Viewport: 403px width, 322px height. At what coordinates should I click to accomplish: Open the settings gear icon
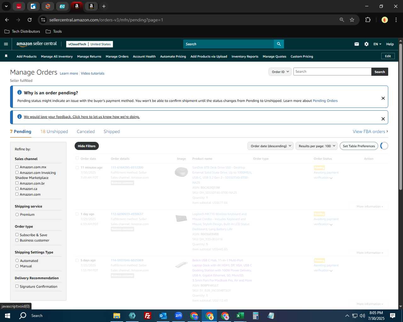(x=366, y=44)
